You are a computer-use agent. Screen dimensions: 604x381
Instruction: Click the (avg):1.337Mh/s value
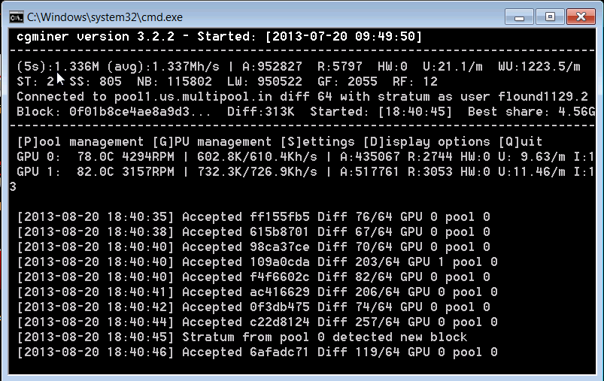click(x=163, y=67)
